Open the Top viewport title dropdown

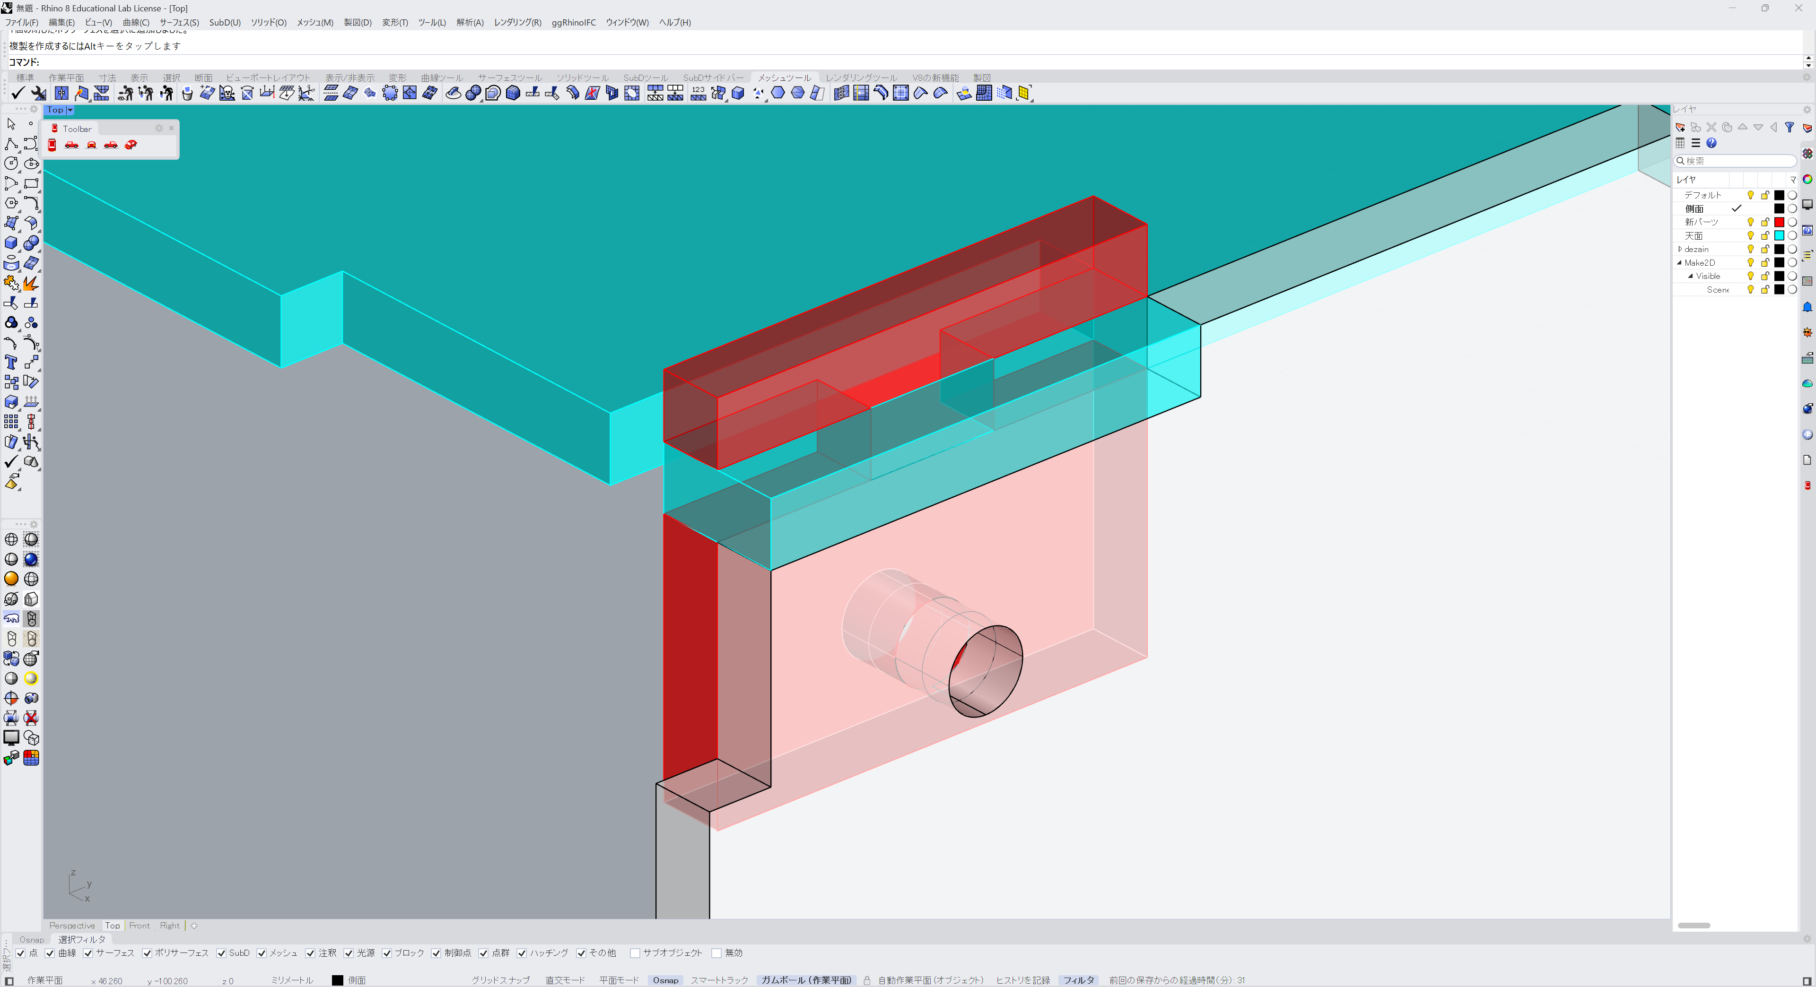pos(70,110)
